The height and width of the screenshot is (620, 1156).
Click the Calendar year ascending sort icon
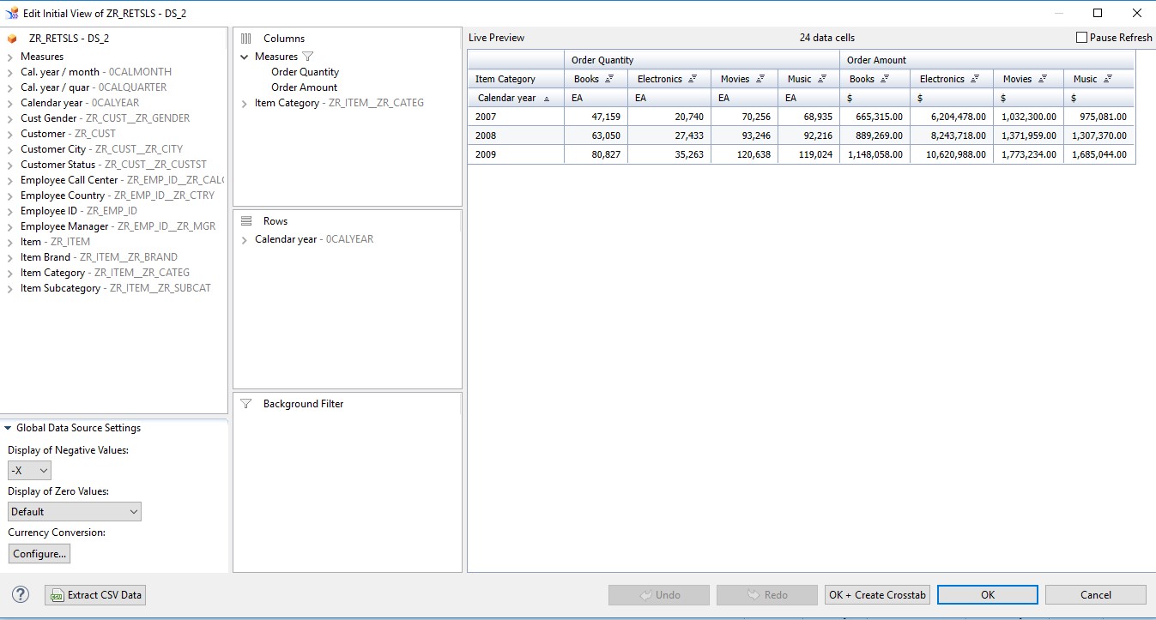coord(547,98)
